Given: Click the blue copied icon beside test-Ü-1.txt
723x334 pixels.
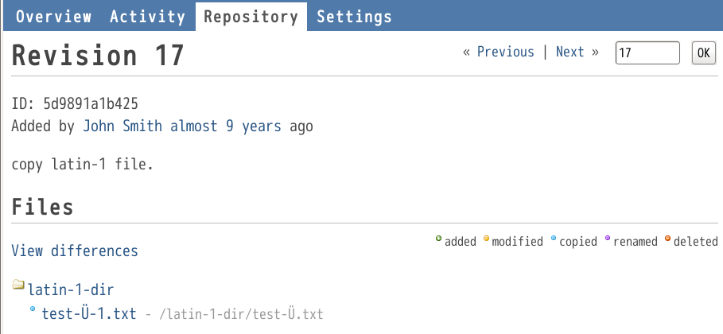Looking at the screenshot, I should [33, 309].
